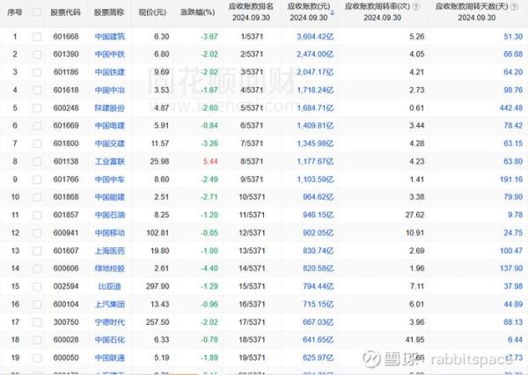Check the box for 601800 中国交建

click(x=37, y=143)
